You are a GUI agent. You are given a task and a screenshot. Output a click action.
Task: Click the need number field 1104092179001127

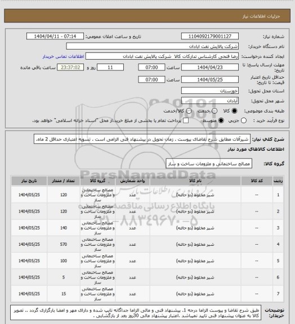210,36
